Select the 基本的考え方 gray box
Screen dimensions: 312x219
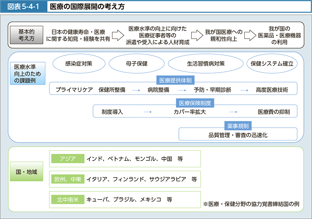tap(26, 35)
